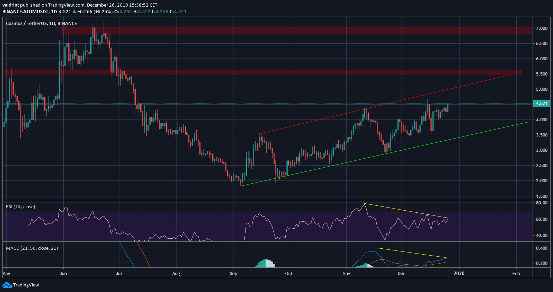
Task: Click the 4.000 price axis label
Action: (x=542, y=120)
